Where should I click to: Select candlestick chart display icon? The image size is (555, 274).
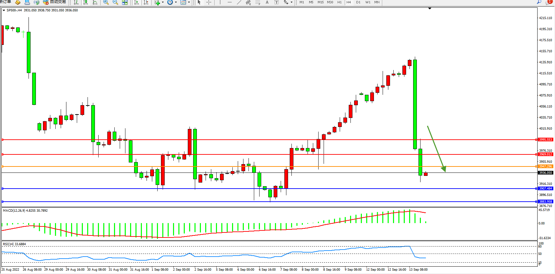(86, 2)
